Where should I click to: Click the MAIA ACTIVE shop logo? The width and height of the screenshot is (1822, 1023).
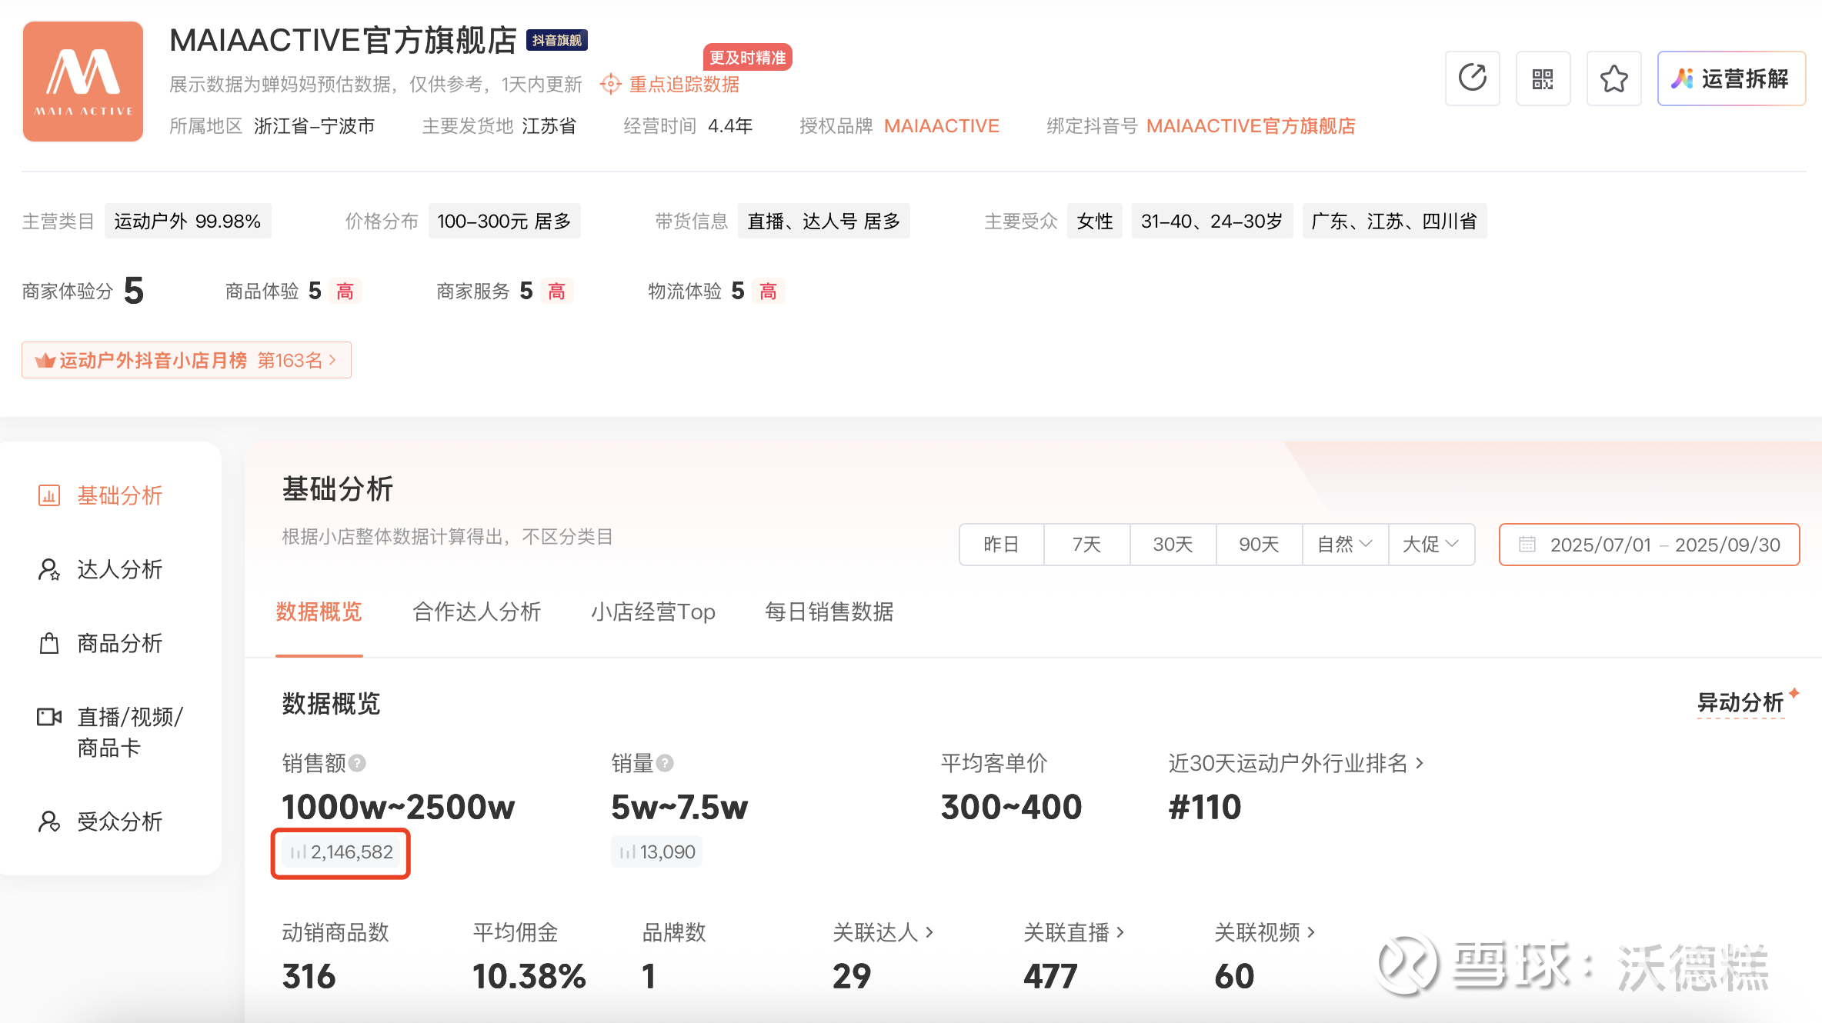pyautogui.click(x=83, y=82)
